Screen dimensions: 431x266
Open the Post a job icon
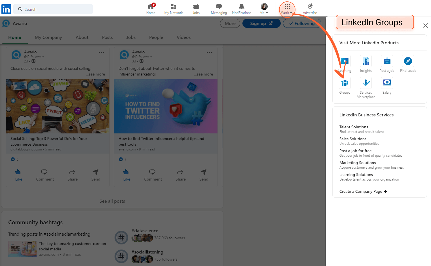pyautogui.click(x=387, y=61)
